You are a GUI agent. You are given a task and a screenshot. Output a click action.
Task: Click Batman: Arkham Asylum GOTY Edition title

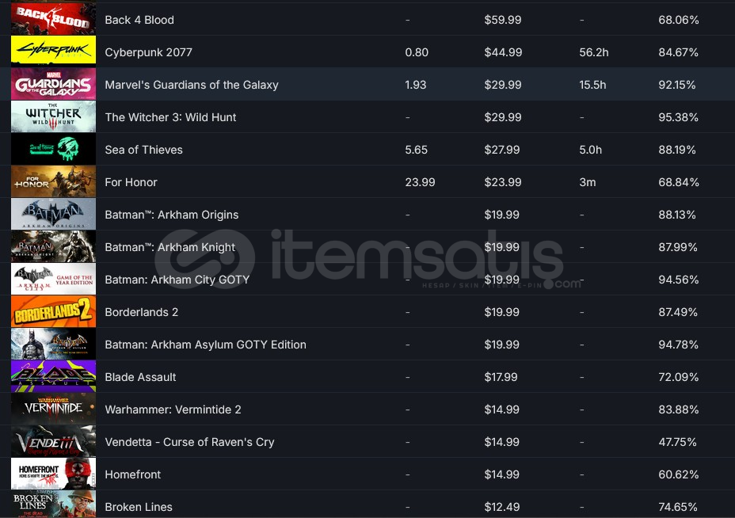tap(205, 345)
